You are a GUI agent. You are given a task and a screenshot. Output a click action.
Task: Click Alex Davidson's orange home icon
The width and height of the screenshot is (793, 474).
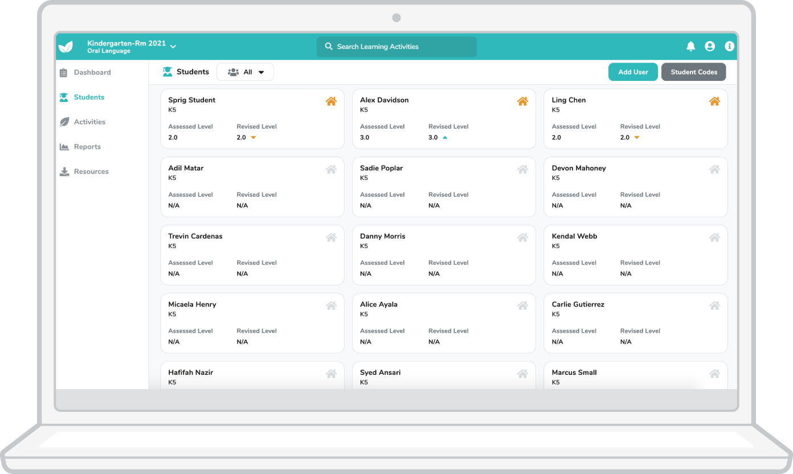pos(522,101)
